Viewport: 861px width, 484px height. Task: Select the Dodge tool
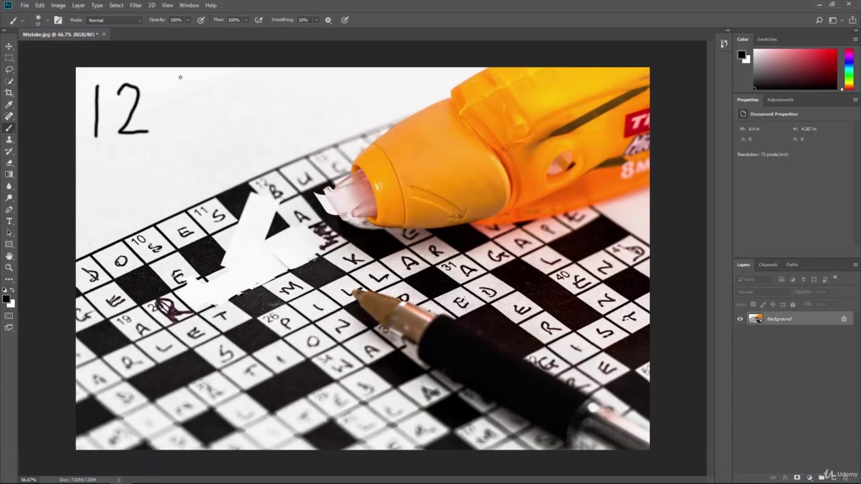click(x=9, y=198)
